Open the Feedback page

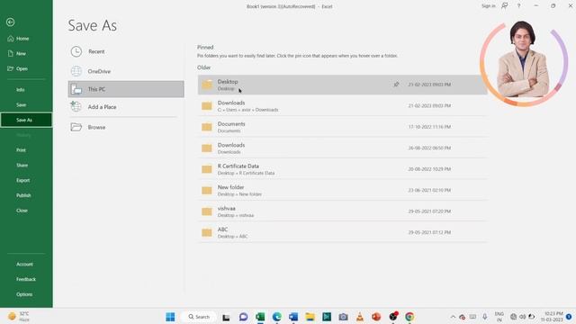26,279
